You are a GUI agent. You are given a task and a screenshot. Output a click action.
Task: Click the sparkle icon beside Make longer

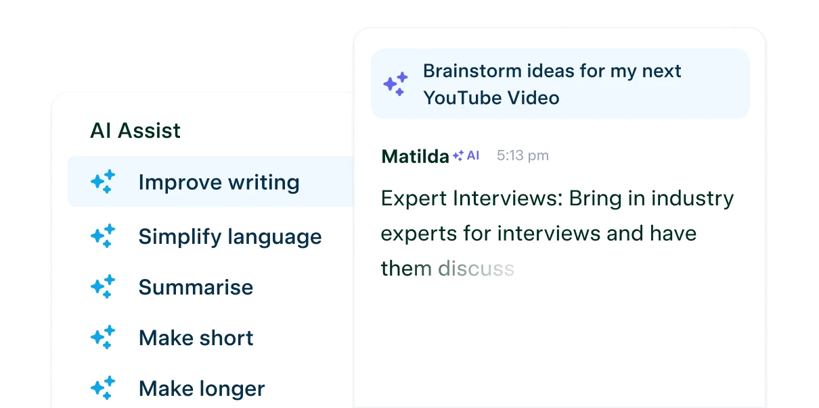103,388
